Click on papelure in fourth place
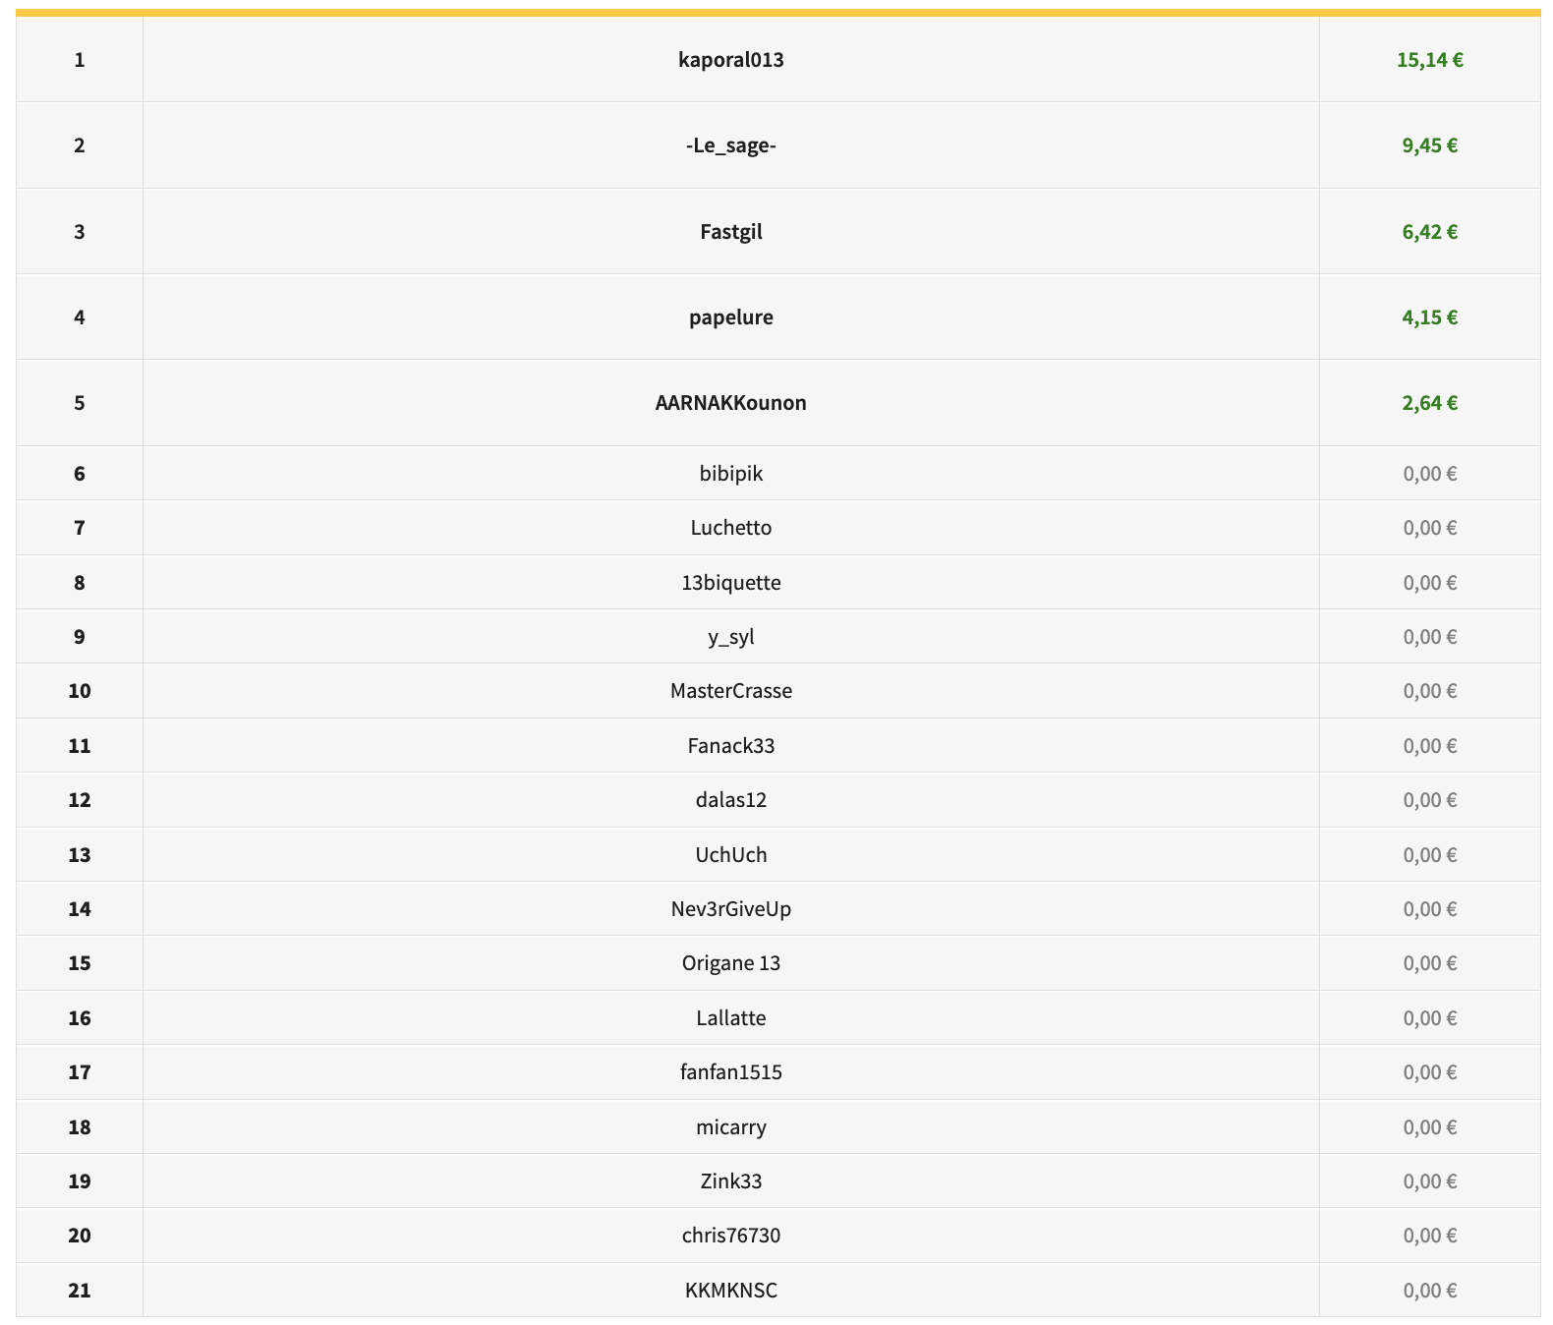This screenshot has width=1553, height=1325. pos(730,317)
